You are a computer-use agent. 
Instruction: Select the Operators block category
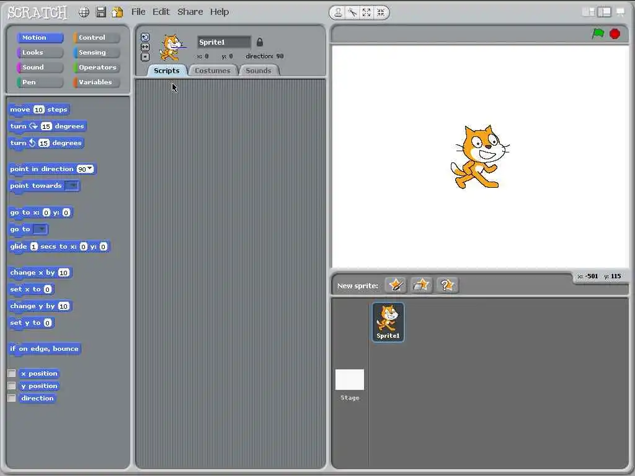(96, 67)
